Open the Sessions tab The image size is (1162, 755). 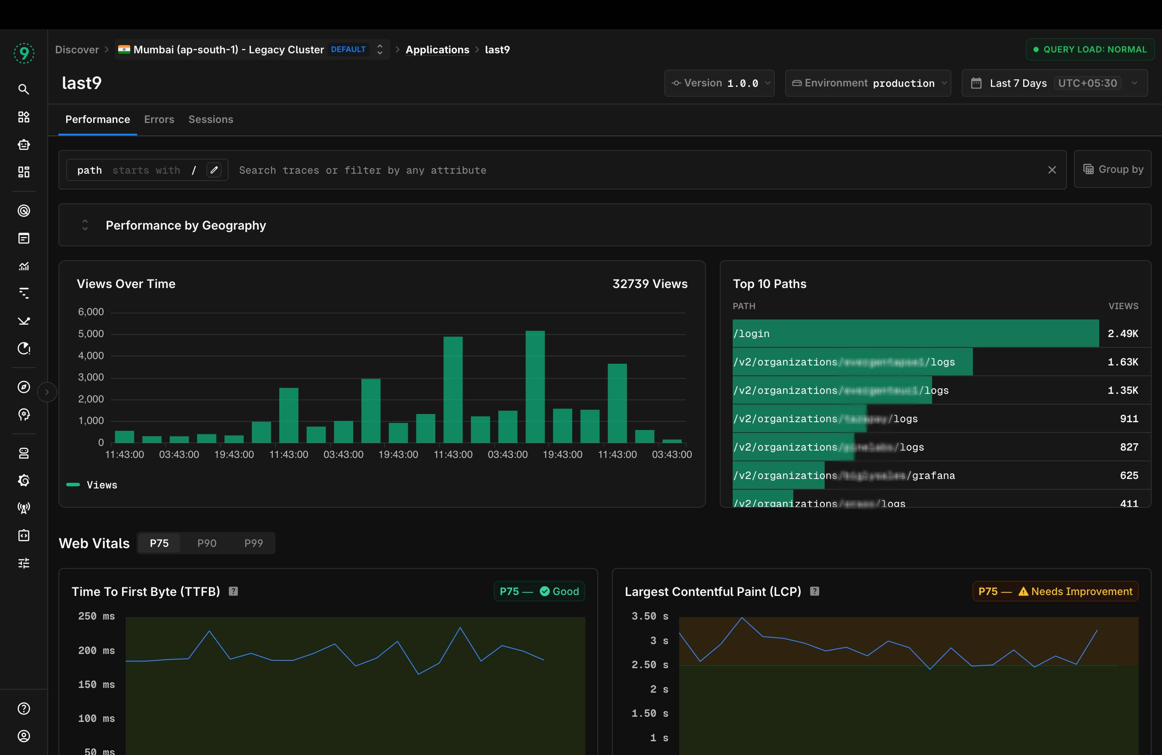pyautogui.click(x=211, y=119)
